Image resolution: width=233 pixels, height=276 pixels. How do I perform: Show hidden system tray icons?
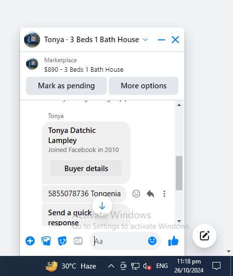click(x=111, y=266)
